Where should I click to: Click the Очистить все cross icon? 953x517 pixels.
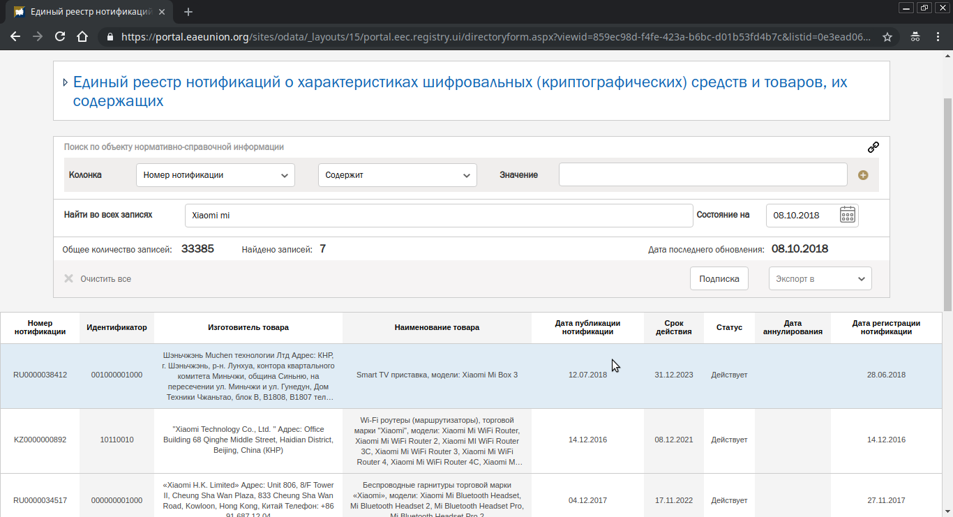tap(68, 278)
